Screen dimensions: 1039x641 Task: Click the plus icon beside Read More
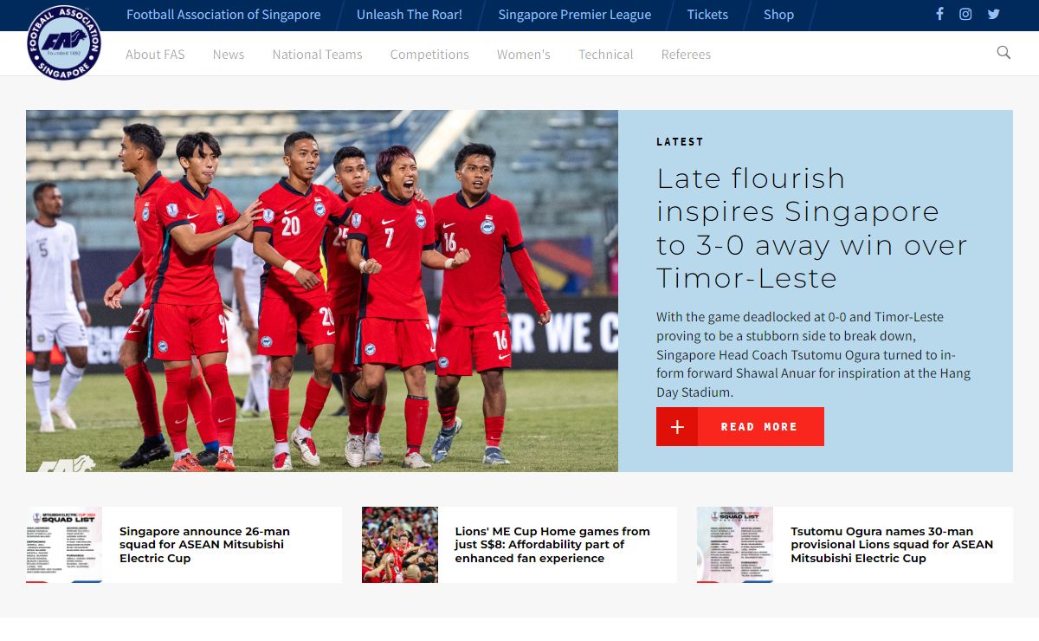(x=677, y=427)
